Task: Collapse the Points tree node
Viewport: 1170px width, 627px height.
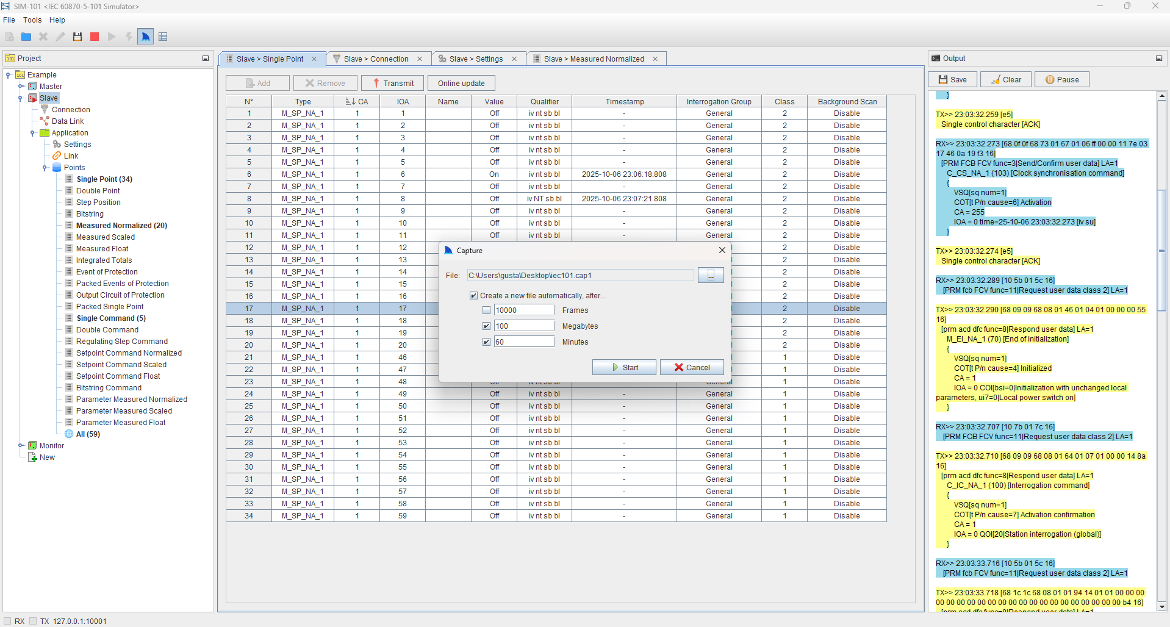Action: [x=45, y=168]
